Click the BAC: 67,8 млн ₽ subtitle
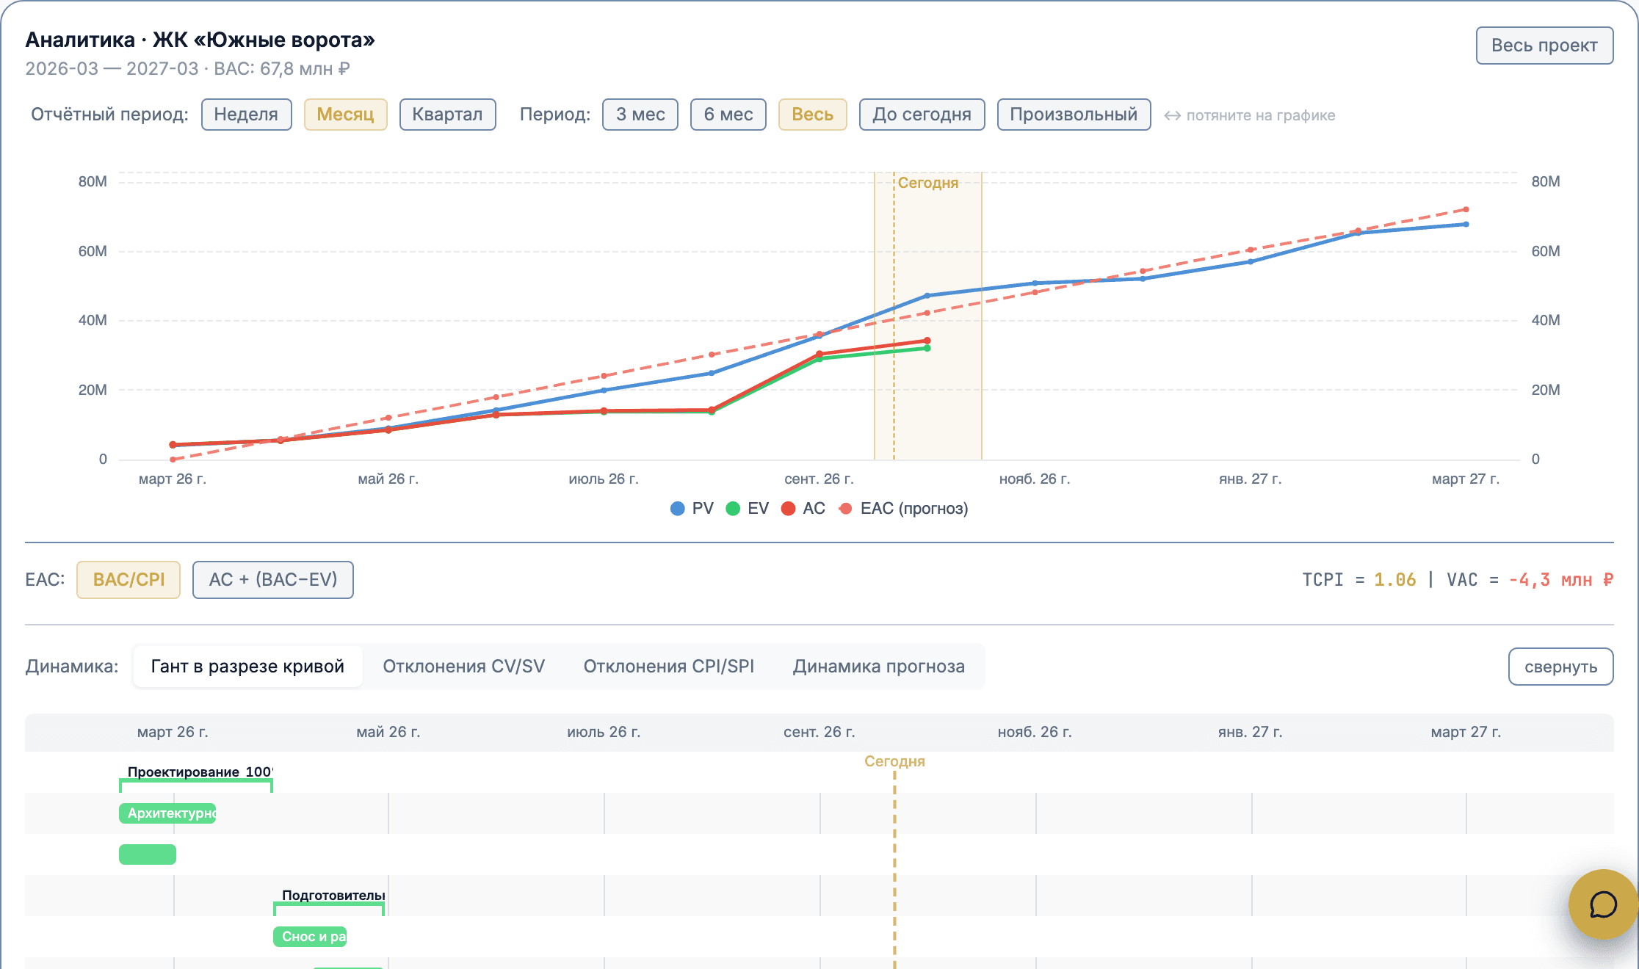 point(281,69)
